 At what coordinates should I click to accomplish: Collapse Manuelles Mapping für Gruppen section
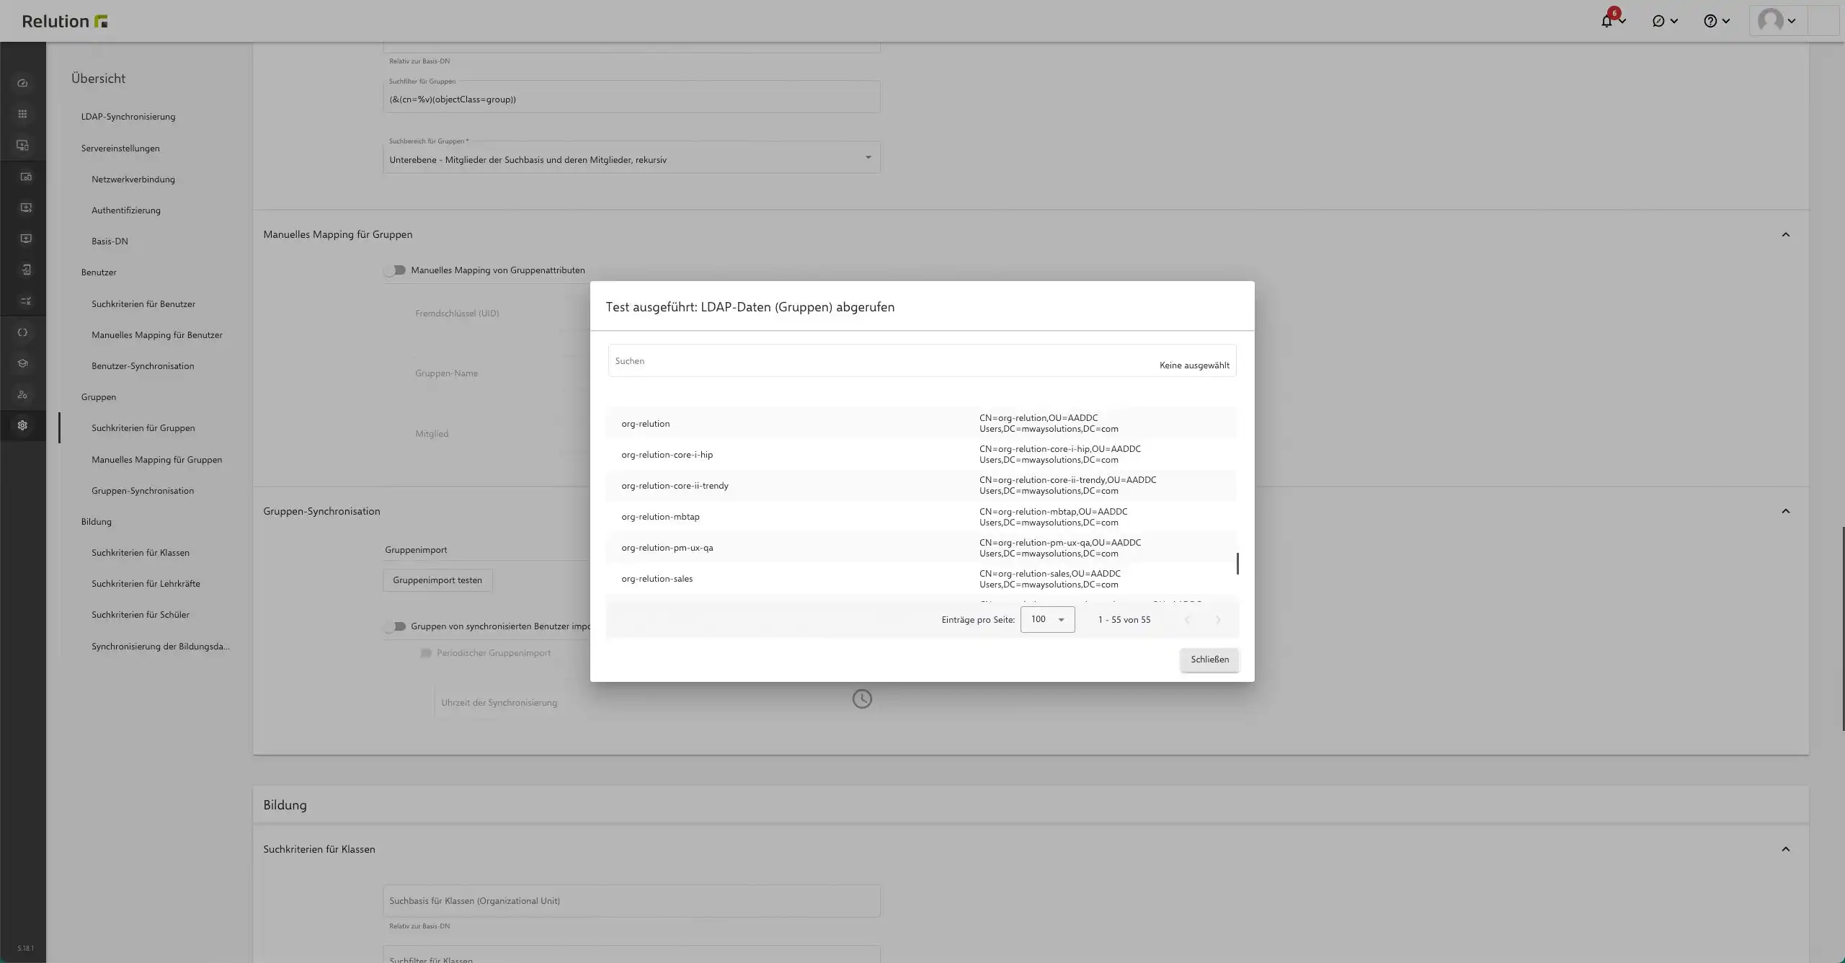pos(1785,234)
